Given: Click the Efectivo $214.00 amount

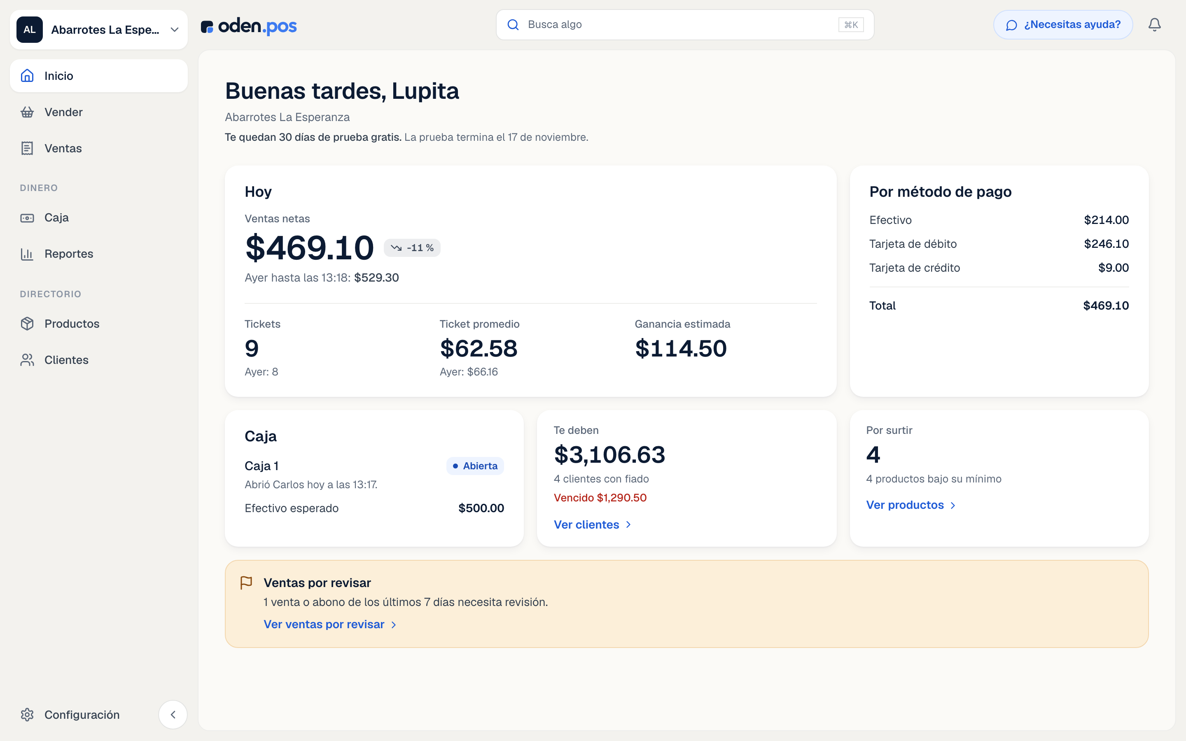Looking at the screenshot, I should (1106, 220).
